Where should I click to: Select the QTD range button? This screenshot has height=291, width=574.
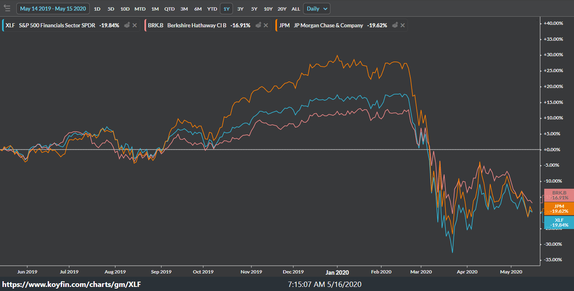tap(169, 8)
